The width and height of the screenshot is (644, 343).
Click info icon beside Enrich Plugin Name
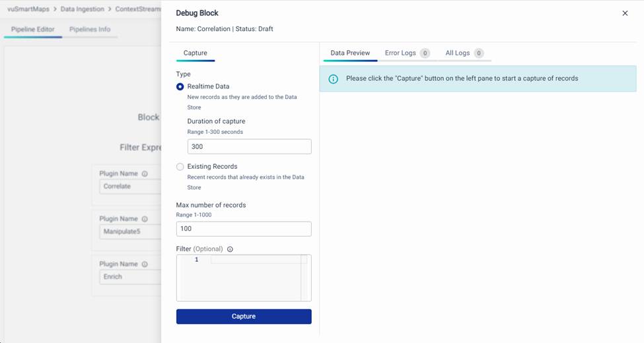tap(145, 265)
